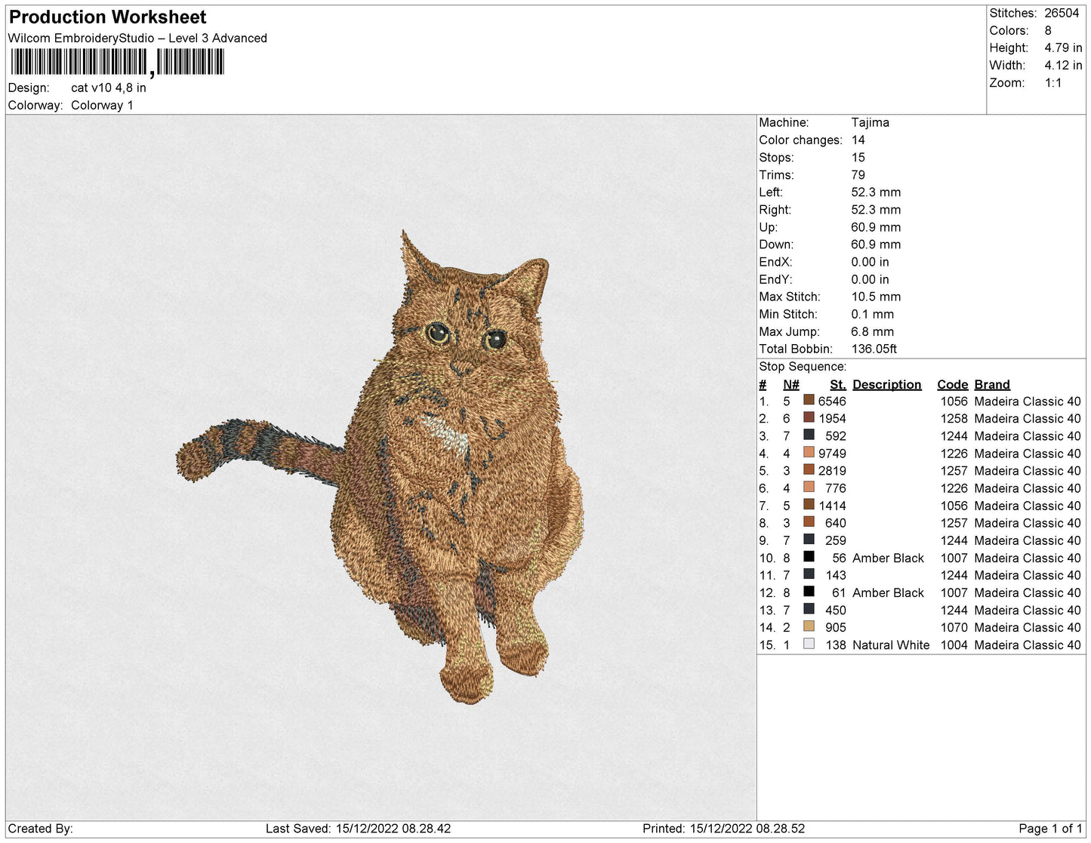
Task: Click the Trims value '79'
Action: (858, 174)
